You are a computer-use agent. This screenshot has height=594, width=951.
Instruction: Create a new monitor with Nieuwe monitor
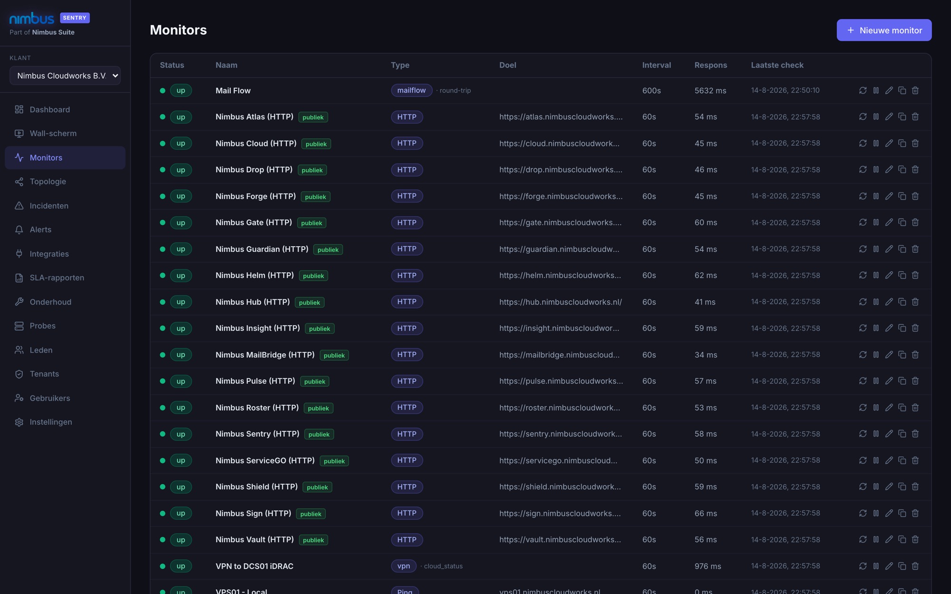(x=884, y=30)
